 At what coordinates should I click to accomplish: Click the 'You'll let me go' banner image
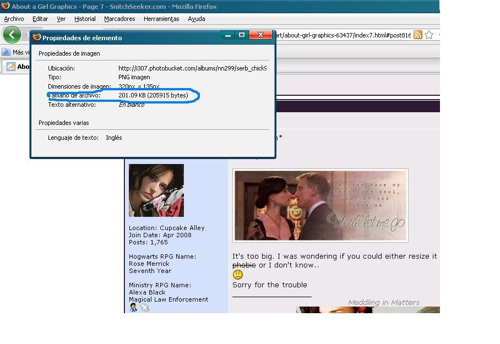click(320, 205)
